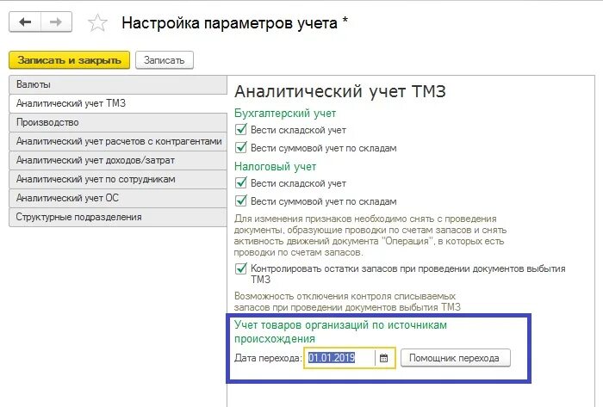Toggle Вести суммовой учет по складам under Налоговый учет
The width and height of the screenshot is (603, 407).
tap(241, 200)
